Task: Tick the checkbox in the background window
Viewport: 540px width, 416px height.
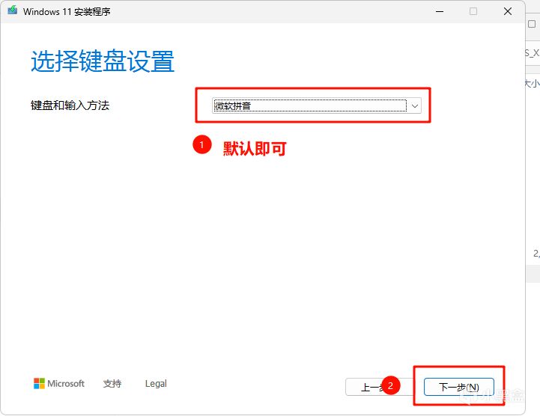Action: [x=532, y=24]
